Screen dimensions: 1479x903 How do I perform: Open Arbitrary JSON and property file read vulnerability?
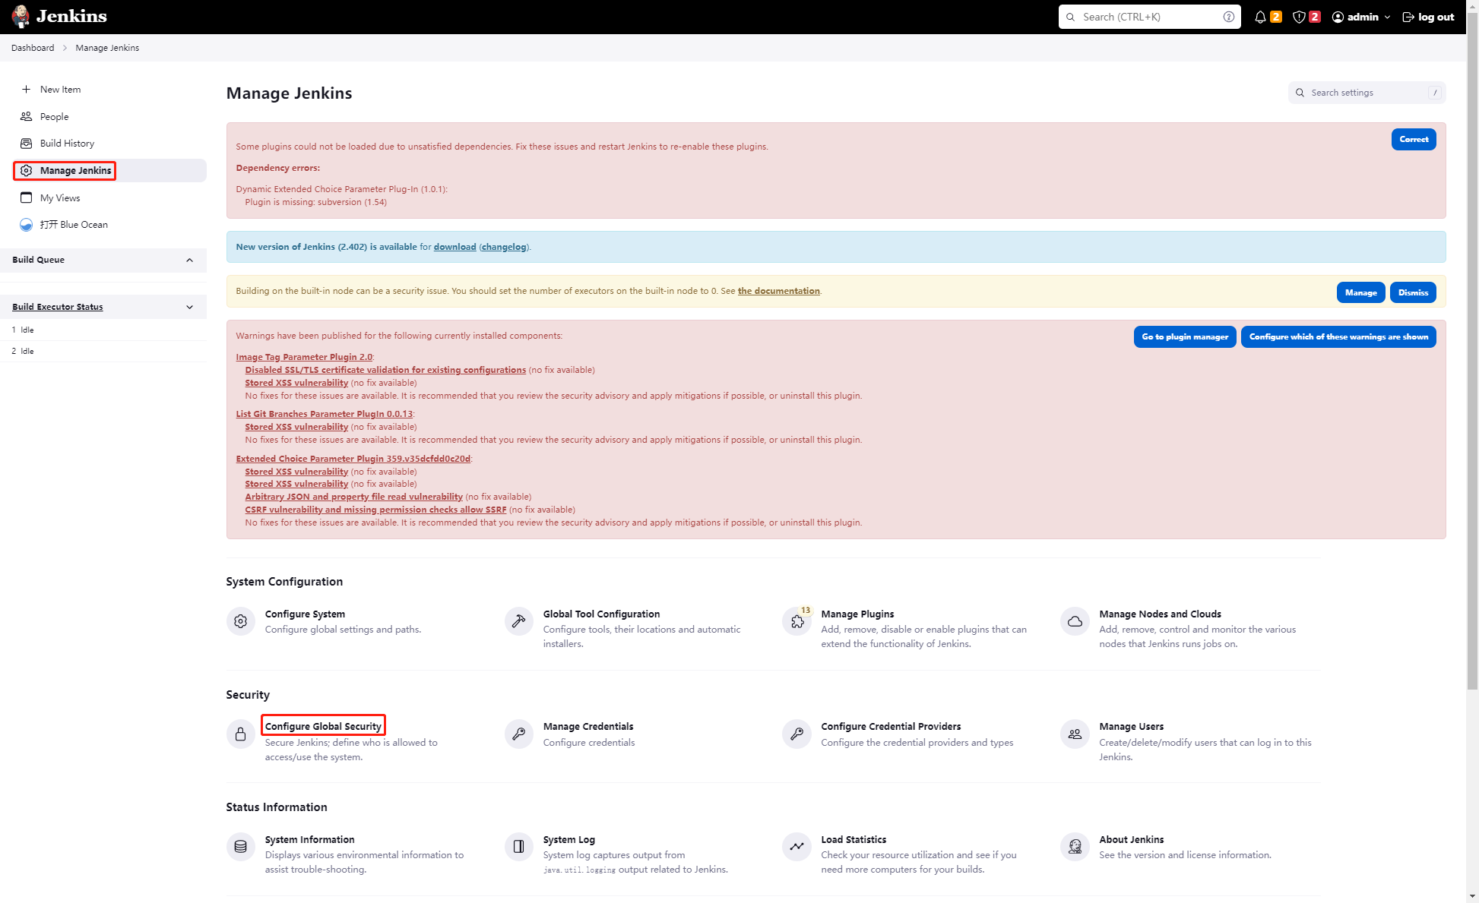pyautogui.click(x=353, y=497)
